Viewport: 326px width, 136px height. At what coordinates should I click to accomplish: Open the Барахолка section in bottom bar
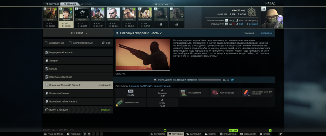194,134
